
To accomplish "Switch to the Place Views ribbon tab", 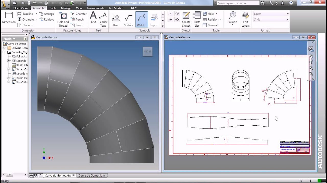I will tap(21, 8).
